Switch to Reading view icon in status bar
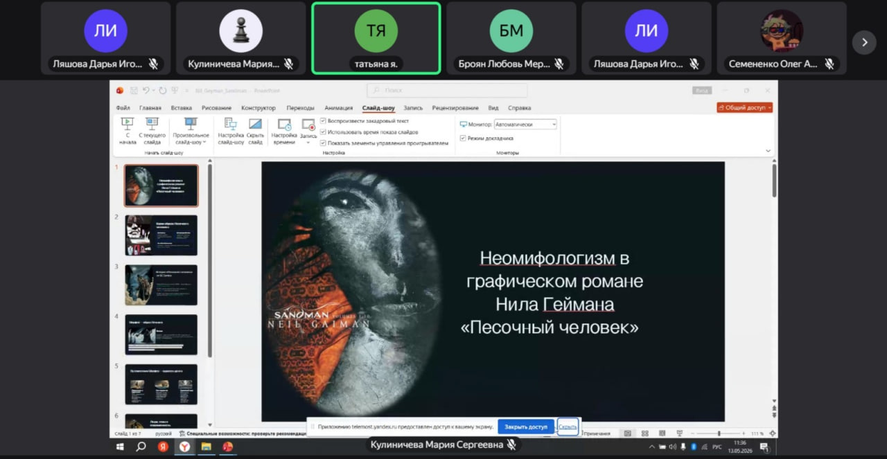This screenshot has height=459, width=887. [662, 433]
